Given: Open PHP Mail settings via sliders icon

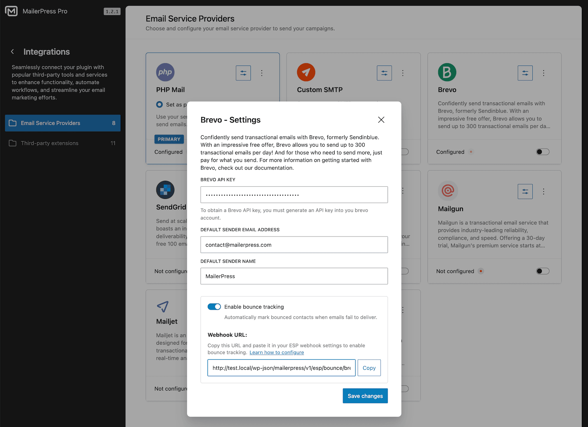Looking at the screenshot, I should pyautogui.click(x=243, y=73).
